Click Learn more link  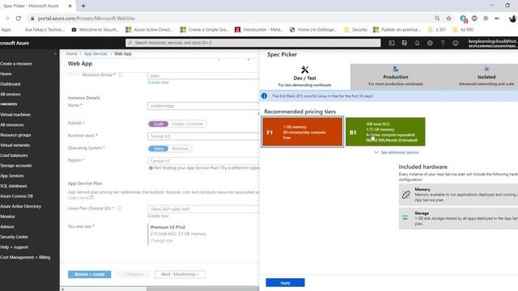coord(81,197)
